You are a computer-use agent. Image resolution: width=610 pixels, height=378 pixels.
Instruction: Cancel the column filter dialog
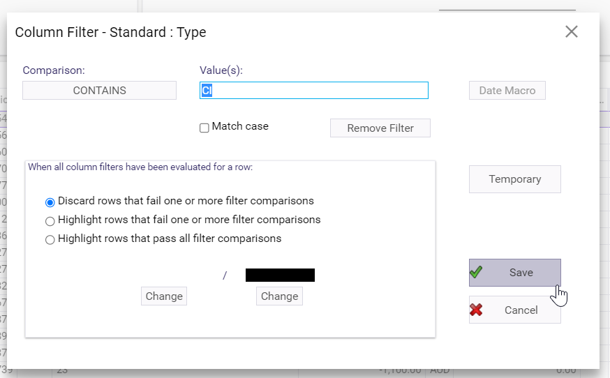(514, 310)
